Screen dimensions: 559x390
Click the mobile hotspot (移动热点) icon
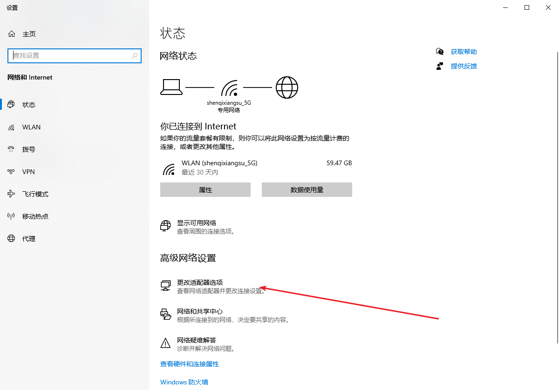coord(12,216)
